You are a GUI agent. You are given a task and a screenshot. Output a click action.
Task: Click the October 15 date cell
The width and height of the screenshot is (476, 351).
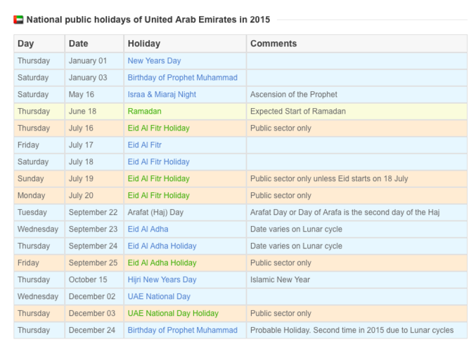point(94,279)
